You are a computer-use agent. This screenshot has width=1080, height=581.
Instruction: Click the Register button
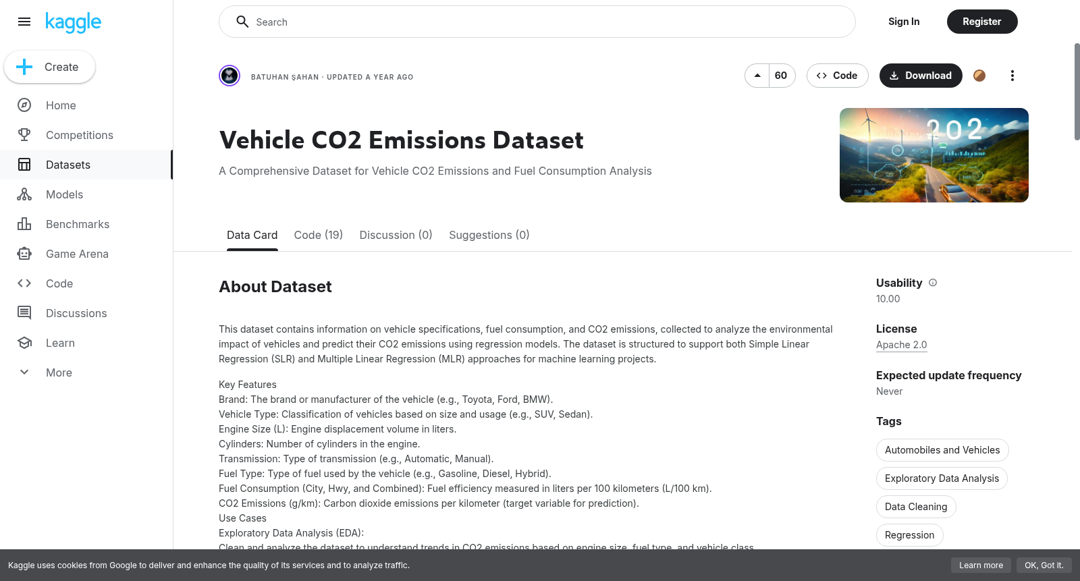point(982,22)
